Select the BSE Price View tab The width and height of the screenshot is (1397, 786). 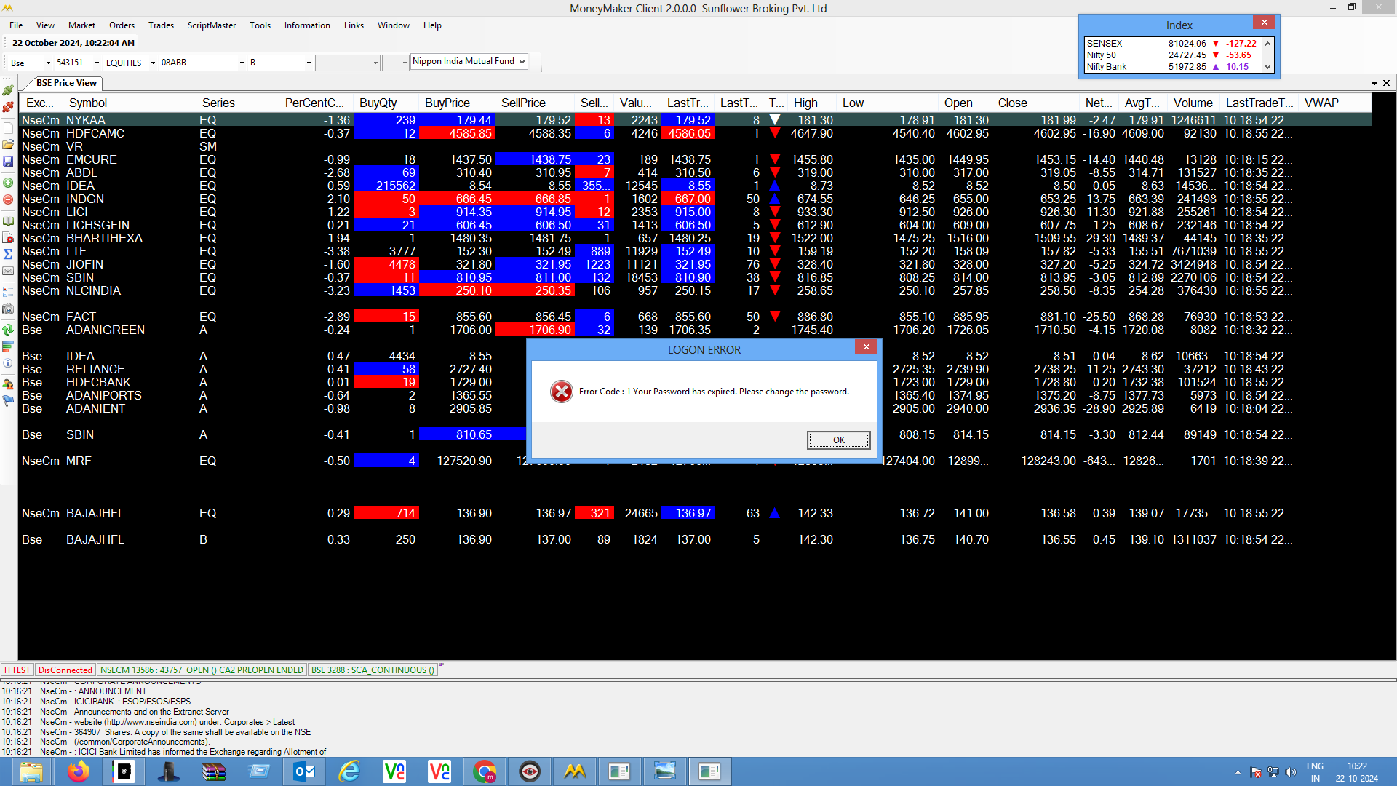pos(66,83)
